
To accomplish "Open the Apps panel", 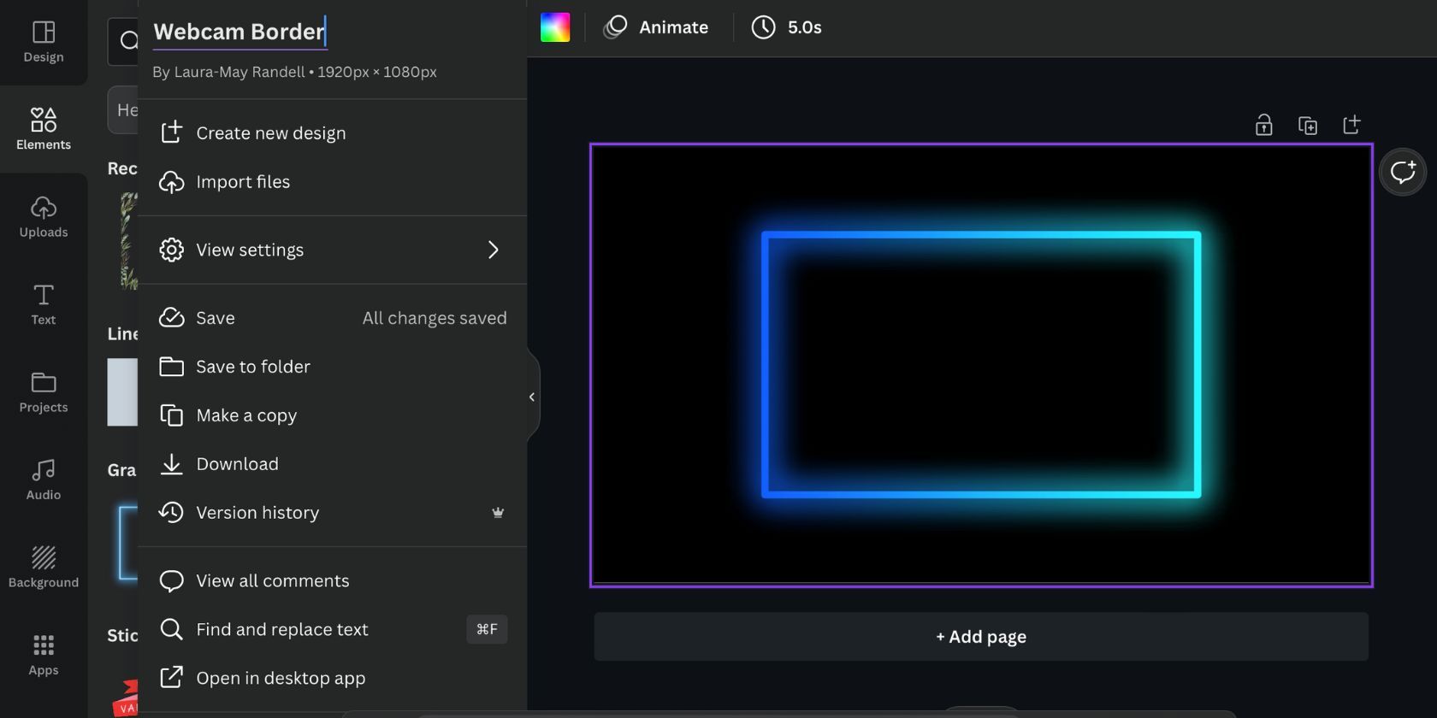I will click(43, 655).
